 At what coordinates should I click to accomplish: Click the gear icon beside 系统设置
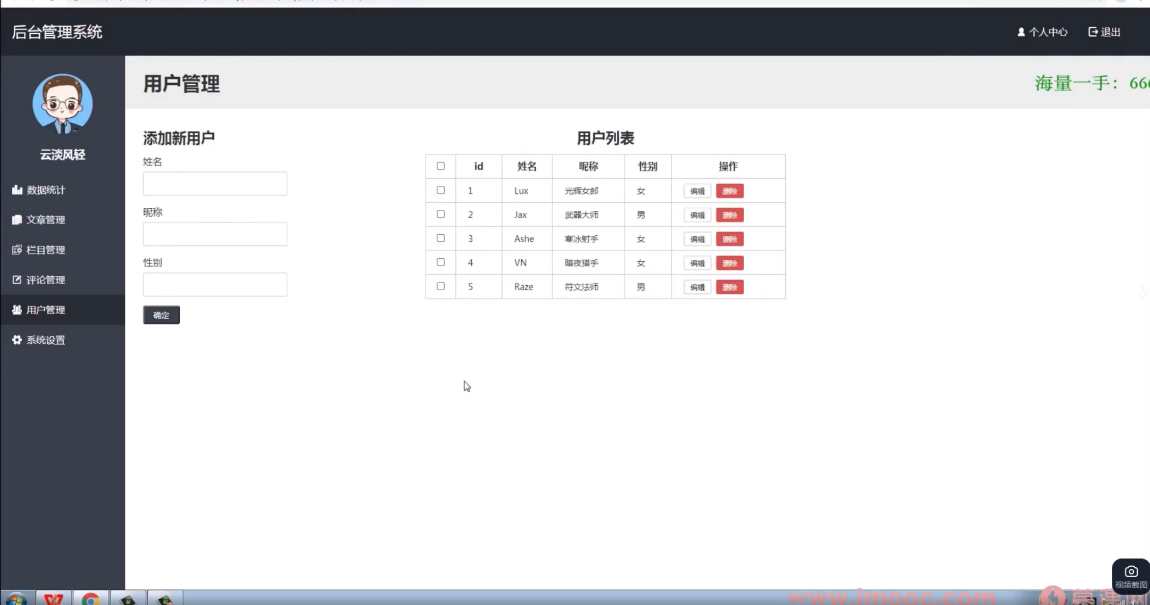coord(17,340)
